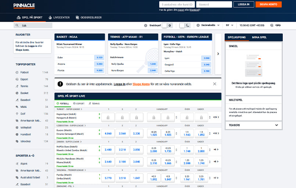
Task: Click the E-postadress login field
Action: (176, 4)
